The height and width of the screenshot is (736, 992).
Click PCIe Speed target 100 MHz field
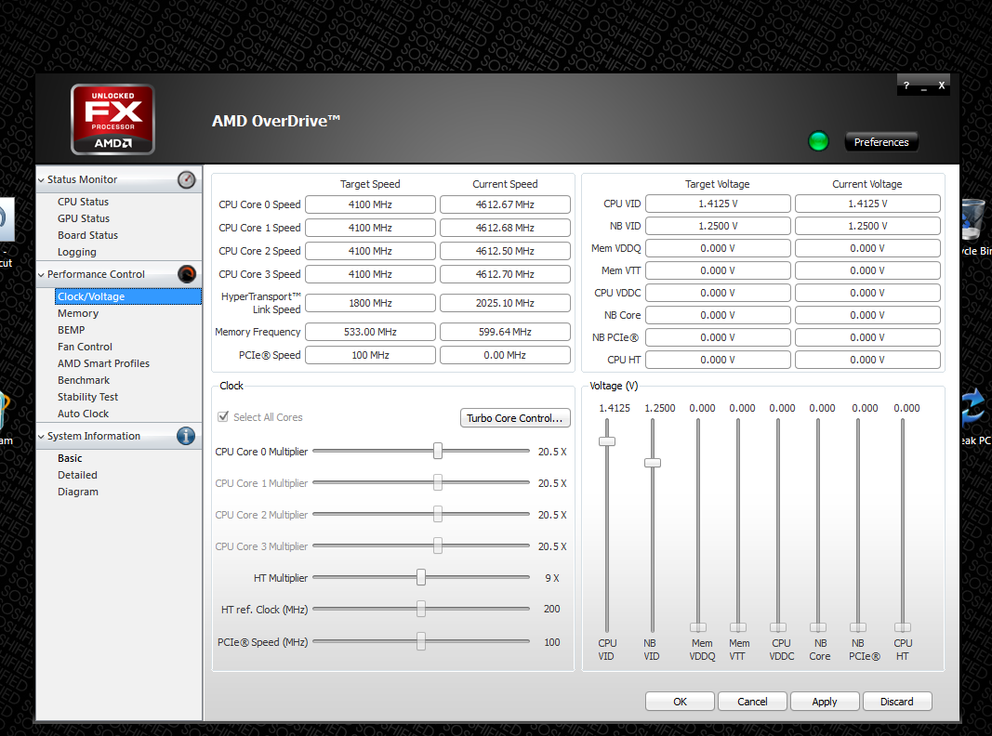tap(370, 355)
